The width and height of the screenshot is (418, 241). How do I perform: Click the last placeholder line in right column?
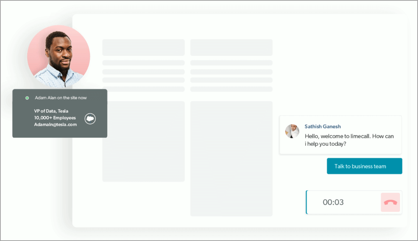pos(231,89)
